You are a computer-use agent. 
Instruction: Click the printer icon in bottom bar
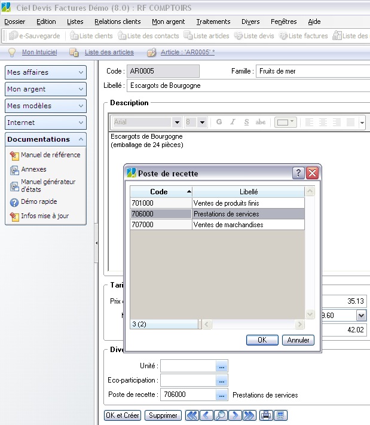click(x=265, y=415)
